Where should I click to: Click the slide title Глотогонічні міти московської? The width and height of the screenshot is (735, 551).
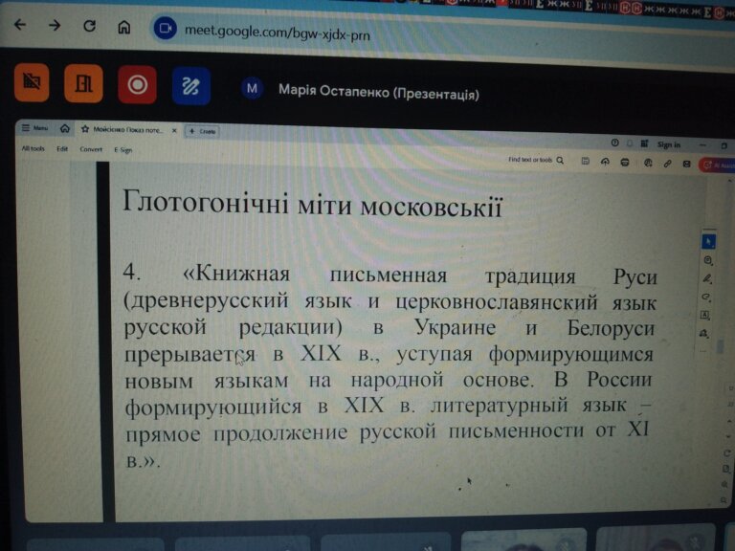(x=312, y=205)
